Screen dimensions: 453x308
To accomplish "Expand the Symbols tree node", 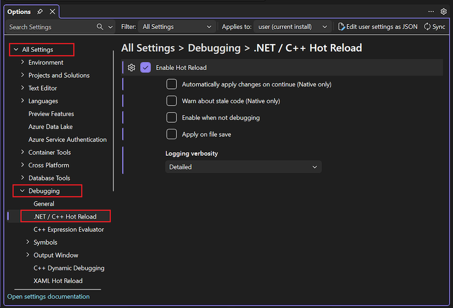I will point(27,242).
